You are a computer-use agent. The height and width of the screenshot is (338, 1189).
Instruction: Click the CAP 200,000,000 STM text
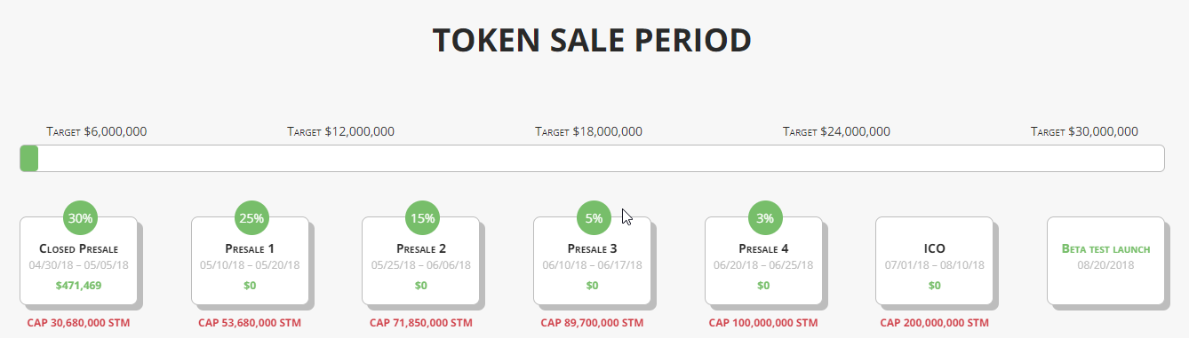coord(934,323)
